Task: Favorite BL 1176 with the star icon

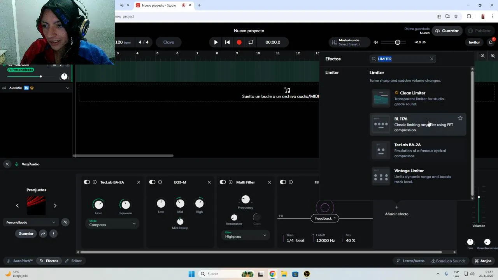Action: pyautogui.click(x=460, y=118)
